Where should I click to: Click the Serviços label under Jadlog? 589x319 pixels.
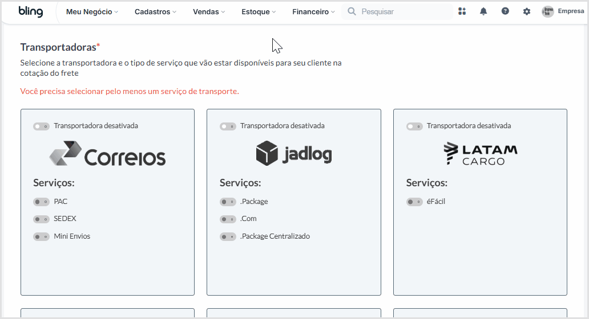pyautogui.click(x=240, y=183)
